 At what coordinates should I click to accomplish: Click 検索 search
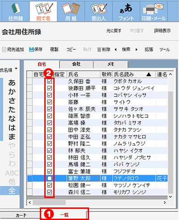point(126,49)
